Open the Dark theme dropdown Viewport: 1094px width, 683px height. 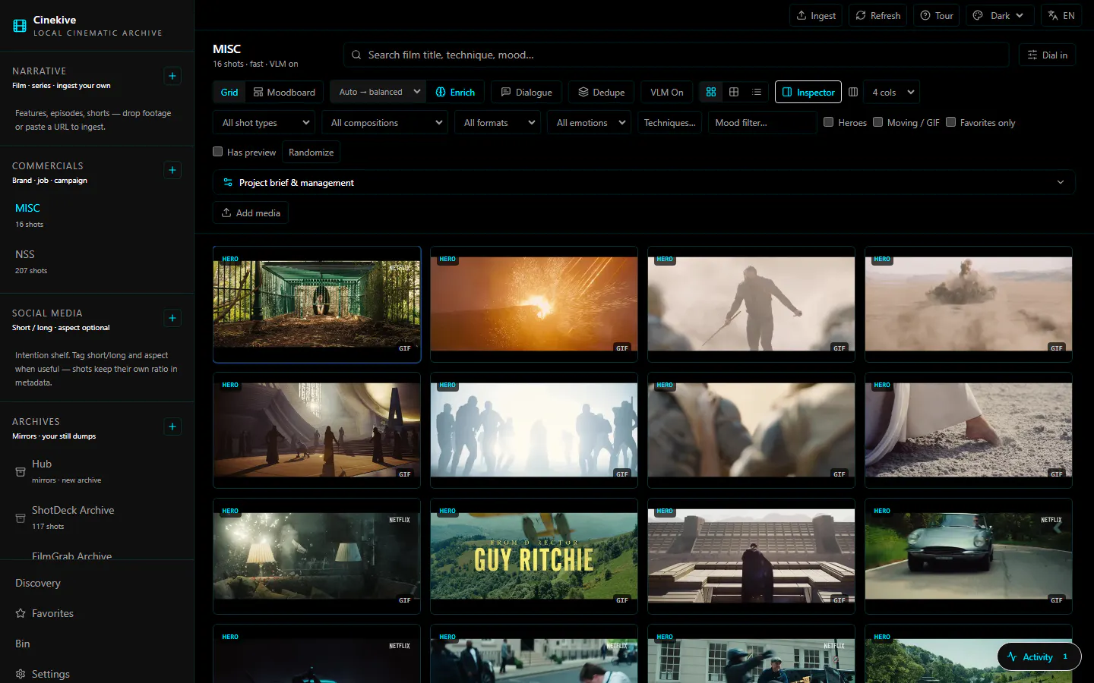coord(999,15)
